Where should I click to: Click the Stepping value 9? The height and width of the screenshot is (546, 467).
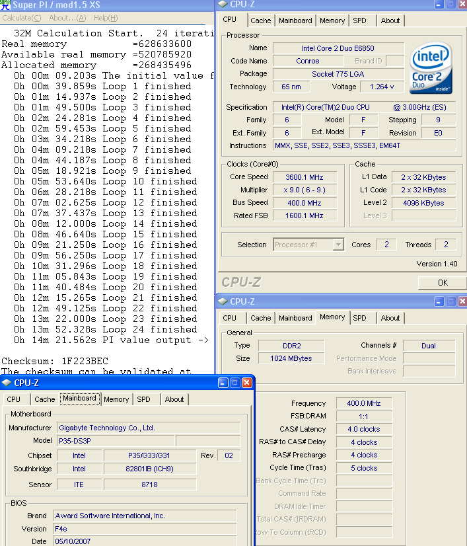[x=439, y=120]
